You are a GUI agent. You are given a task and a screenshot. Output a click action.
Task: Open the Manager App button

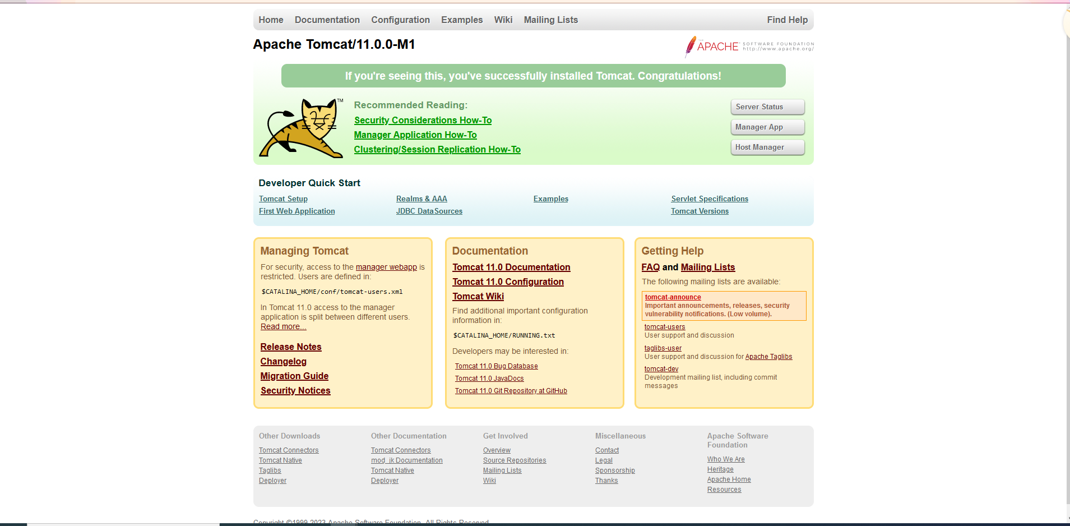coord(767,127)
